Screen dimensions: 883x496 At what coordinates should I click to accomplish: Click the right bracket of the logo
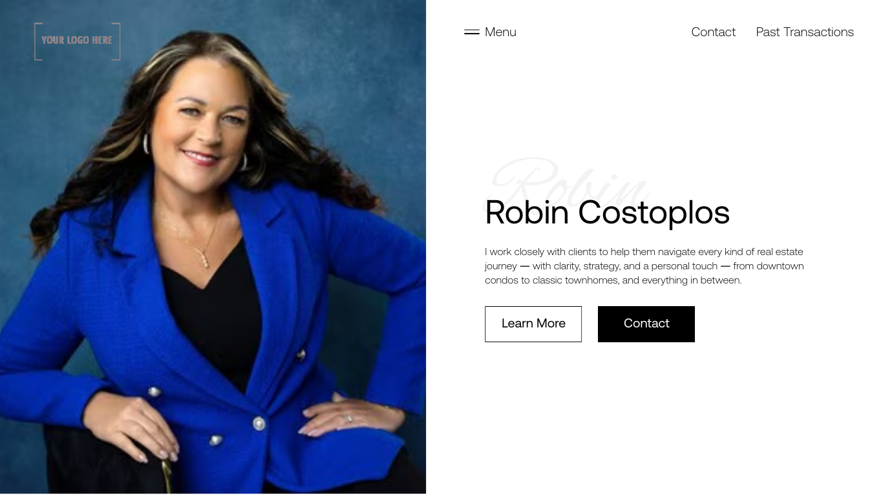(x=117, y=41)
